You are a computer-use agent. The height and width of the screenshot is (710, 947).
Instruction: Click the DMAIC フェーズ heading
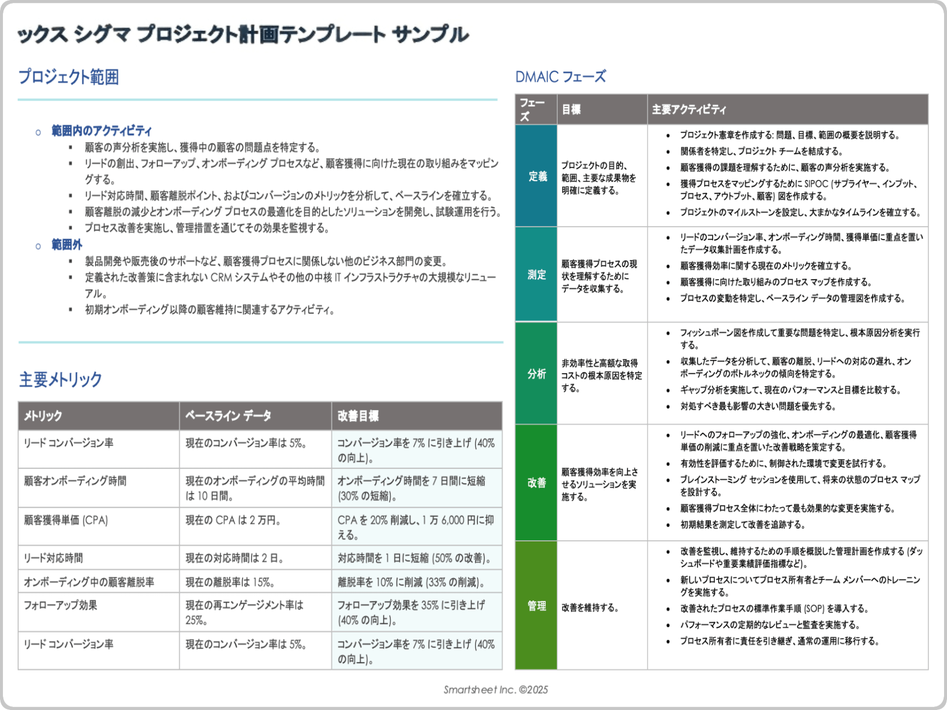pyautogui.click(x=560, y=77)
